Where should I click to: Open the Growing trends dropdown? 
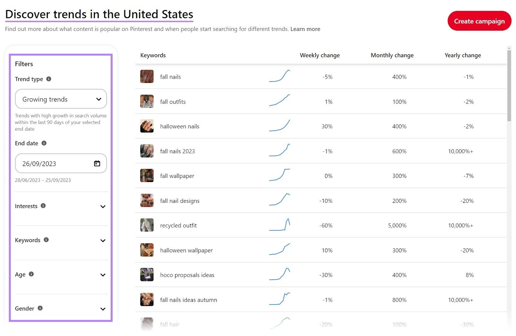[61, 99]
